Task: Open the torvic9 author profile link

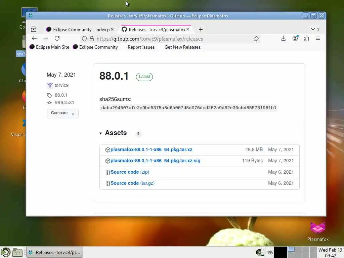Action: (x=62, y=85)
